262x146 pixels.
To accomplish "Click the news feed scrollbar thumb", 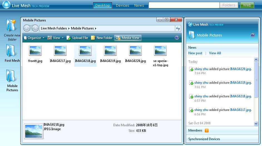I will click(x=256, y=80).
